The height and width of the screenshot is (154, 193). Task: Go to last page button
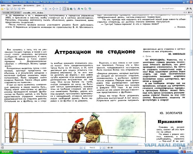click(104, 148)
